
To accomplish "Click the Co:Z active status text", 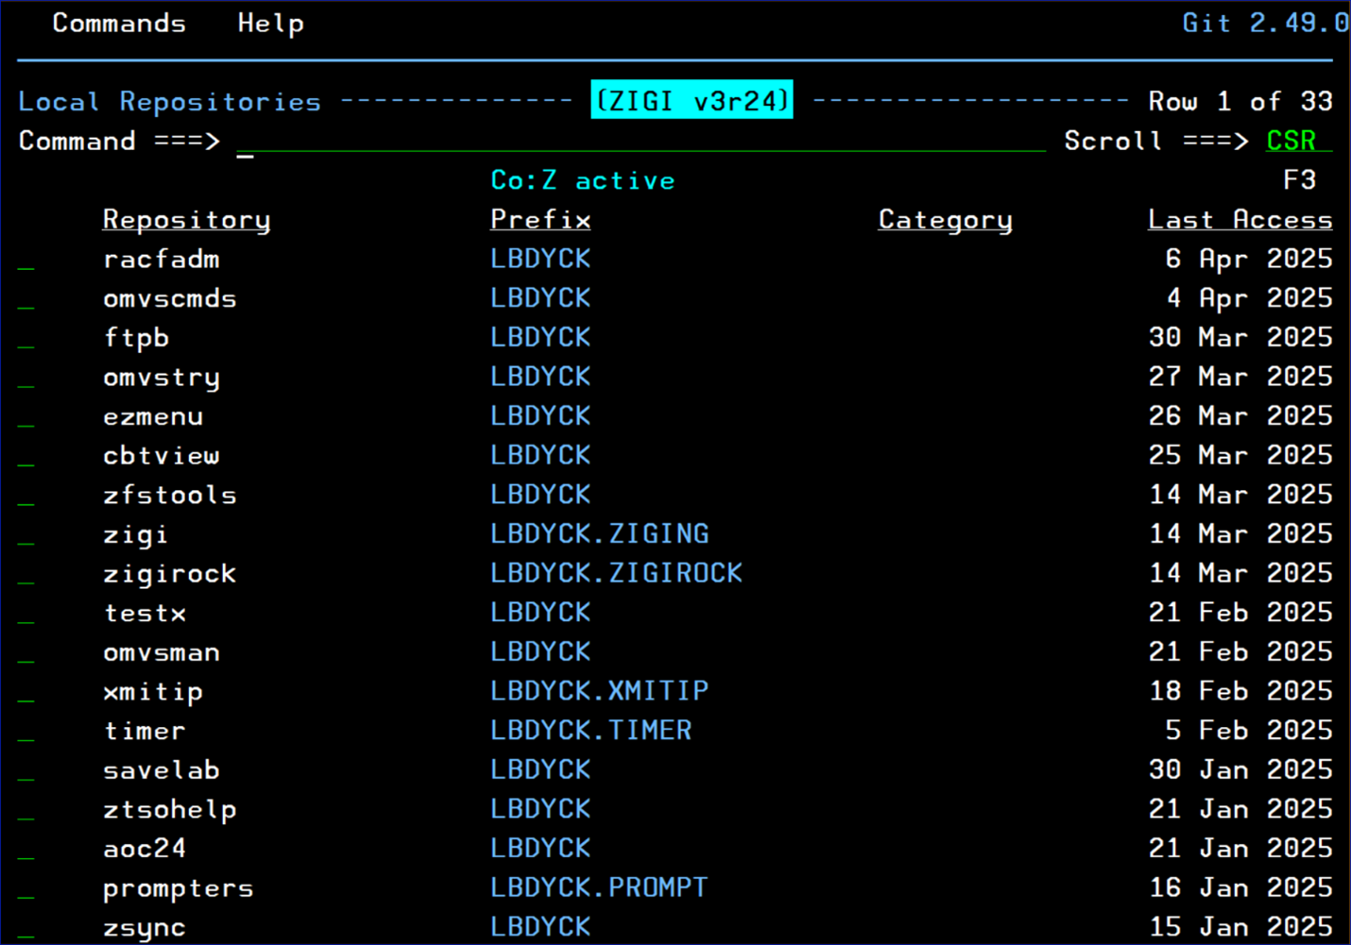I will tap(582, 179).
